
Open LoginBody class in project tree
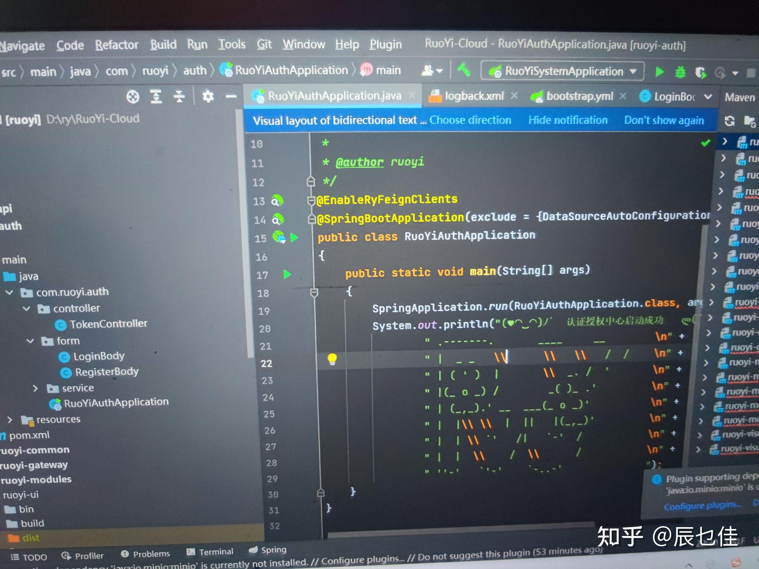tap(99, 356)
